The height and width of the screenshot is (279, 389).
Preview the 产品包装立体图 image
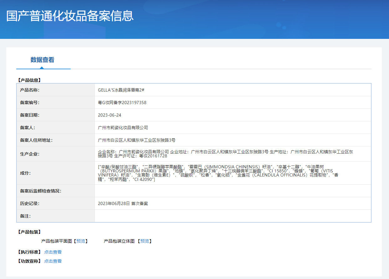pyautogui.click(x=145, y=241)
